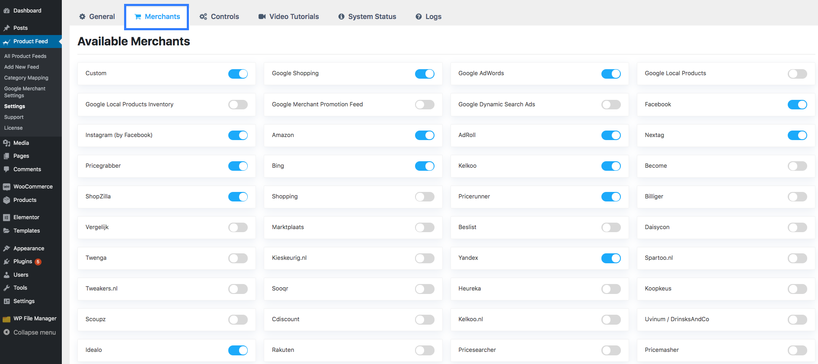Viewport: 818px width, 364px height.
Task: Click the Dashboard menu label
Action: [x=27, y=10]
